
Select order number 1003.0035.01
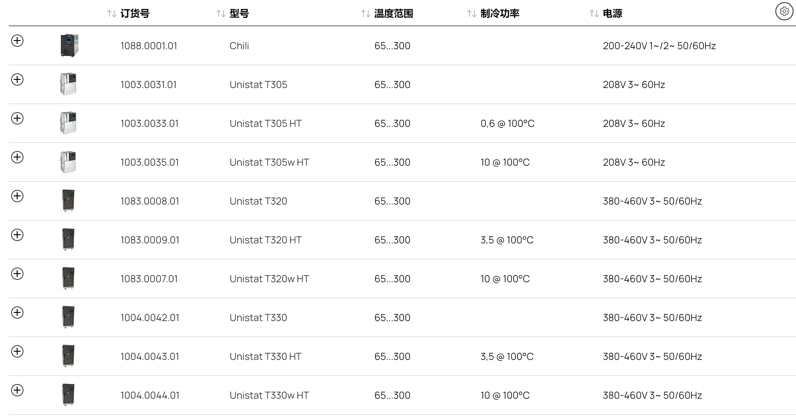pos(149,162)
